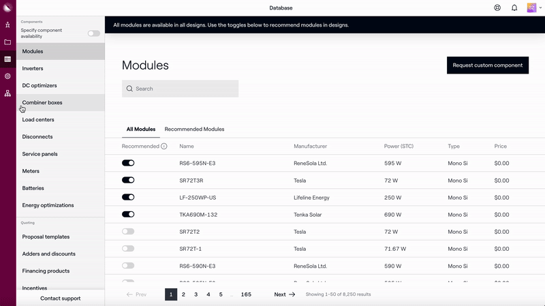Open the Projects folder icon in the sidebar
The height and width of the screenshot is (306, 545).
7,42
